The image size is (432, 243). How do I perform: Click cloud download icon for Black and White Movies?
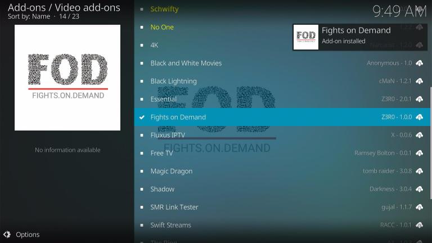pyautogui.click(x=419, y=63)
